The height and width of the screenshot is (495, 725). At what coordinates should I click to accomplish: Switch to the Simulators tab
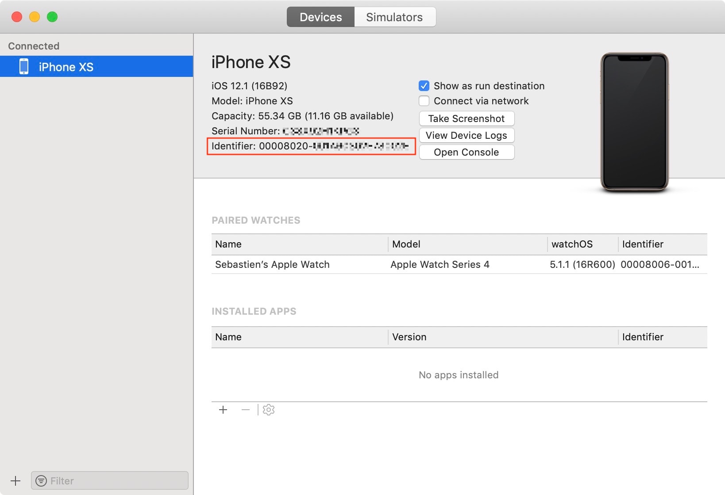tap(395, 17)
